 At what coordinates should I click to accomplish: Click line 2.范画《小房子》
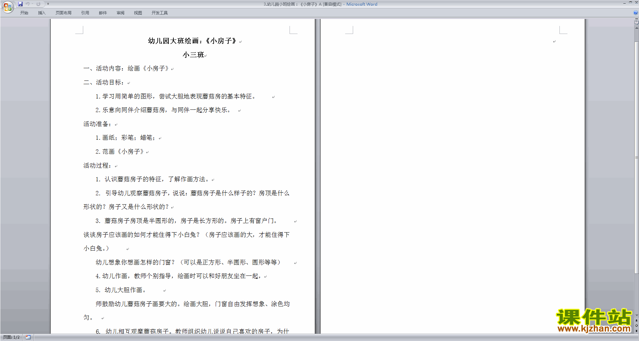pyautogui.click(x=120, y=152)
